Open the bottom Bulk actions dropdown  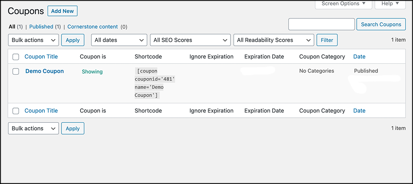[33, 128]
